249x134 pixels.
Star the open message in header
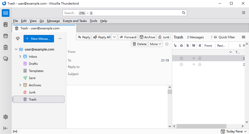point(167,44)
